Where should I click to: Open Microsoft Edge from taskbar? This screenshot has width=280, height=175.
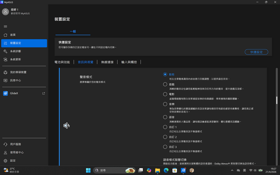(x=166, y=170)
